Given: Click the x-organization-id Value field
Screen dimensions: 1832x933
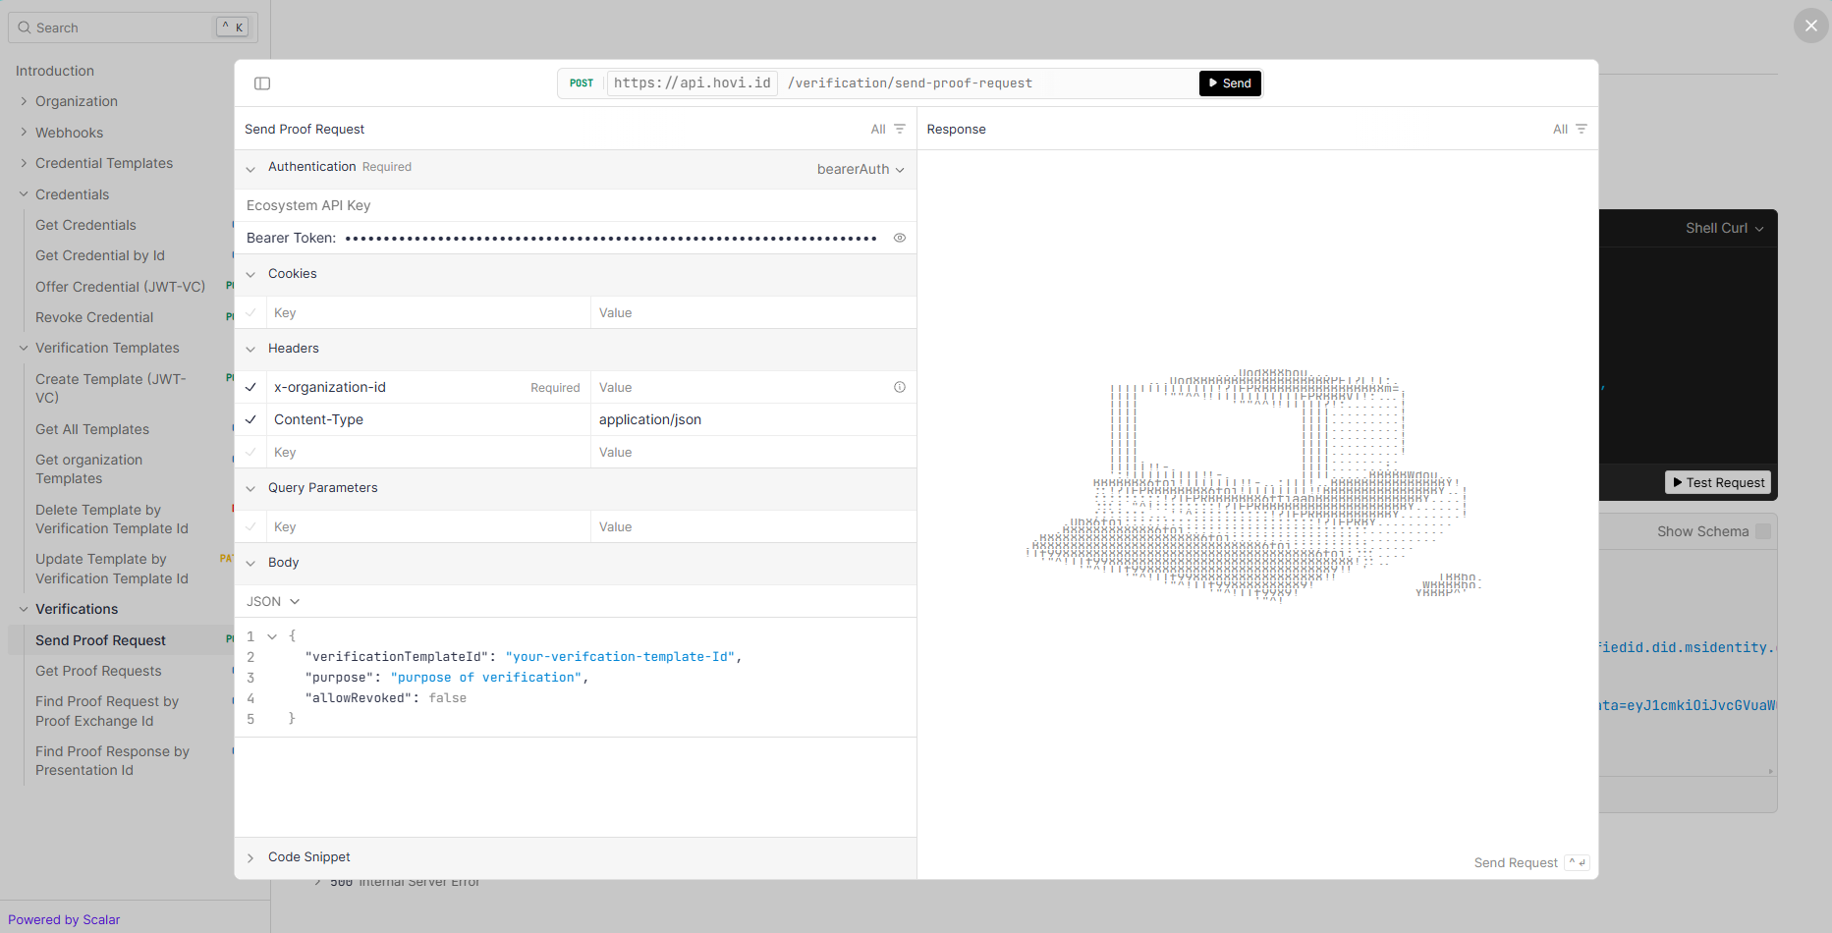Looking at the screenshot, I should click(737, 387).
